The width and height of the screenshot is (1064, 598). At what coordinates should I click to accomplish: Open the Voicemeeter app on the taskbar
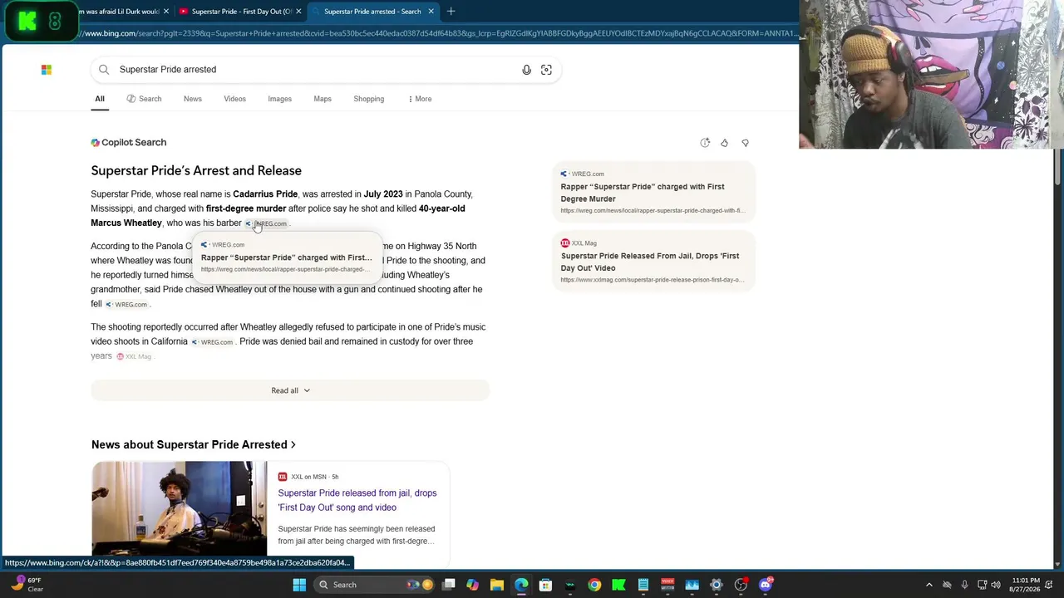coord(667,585)
